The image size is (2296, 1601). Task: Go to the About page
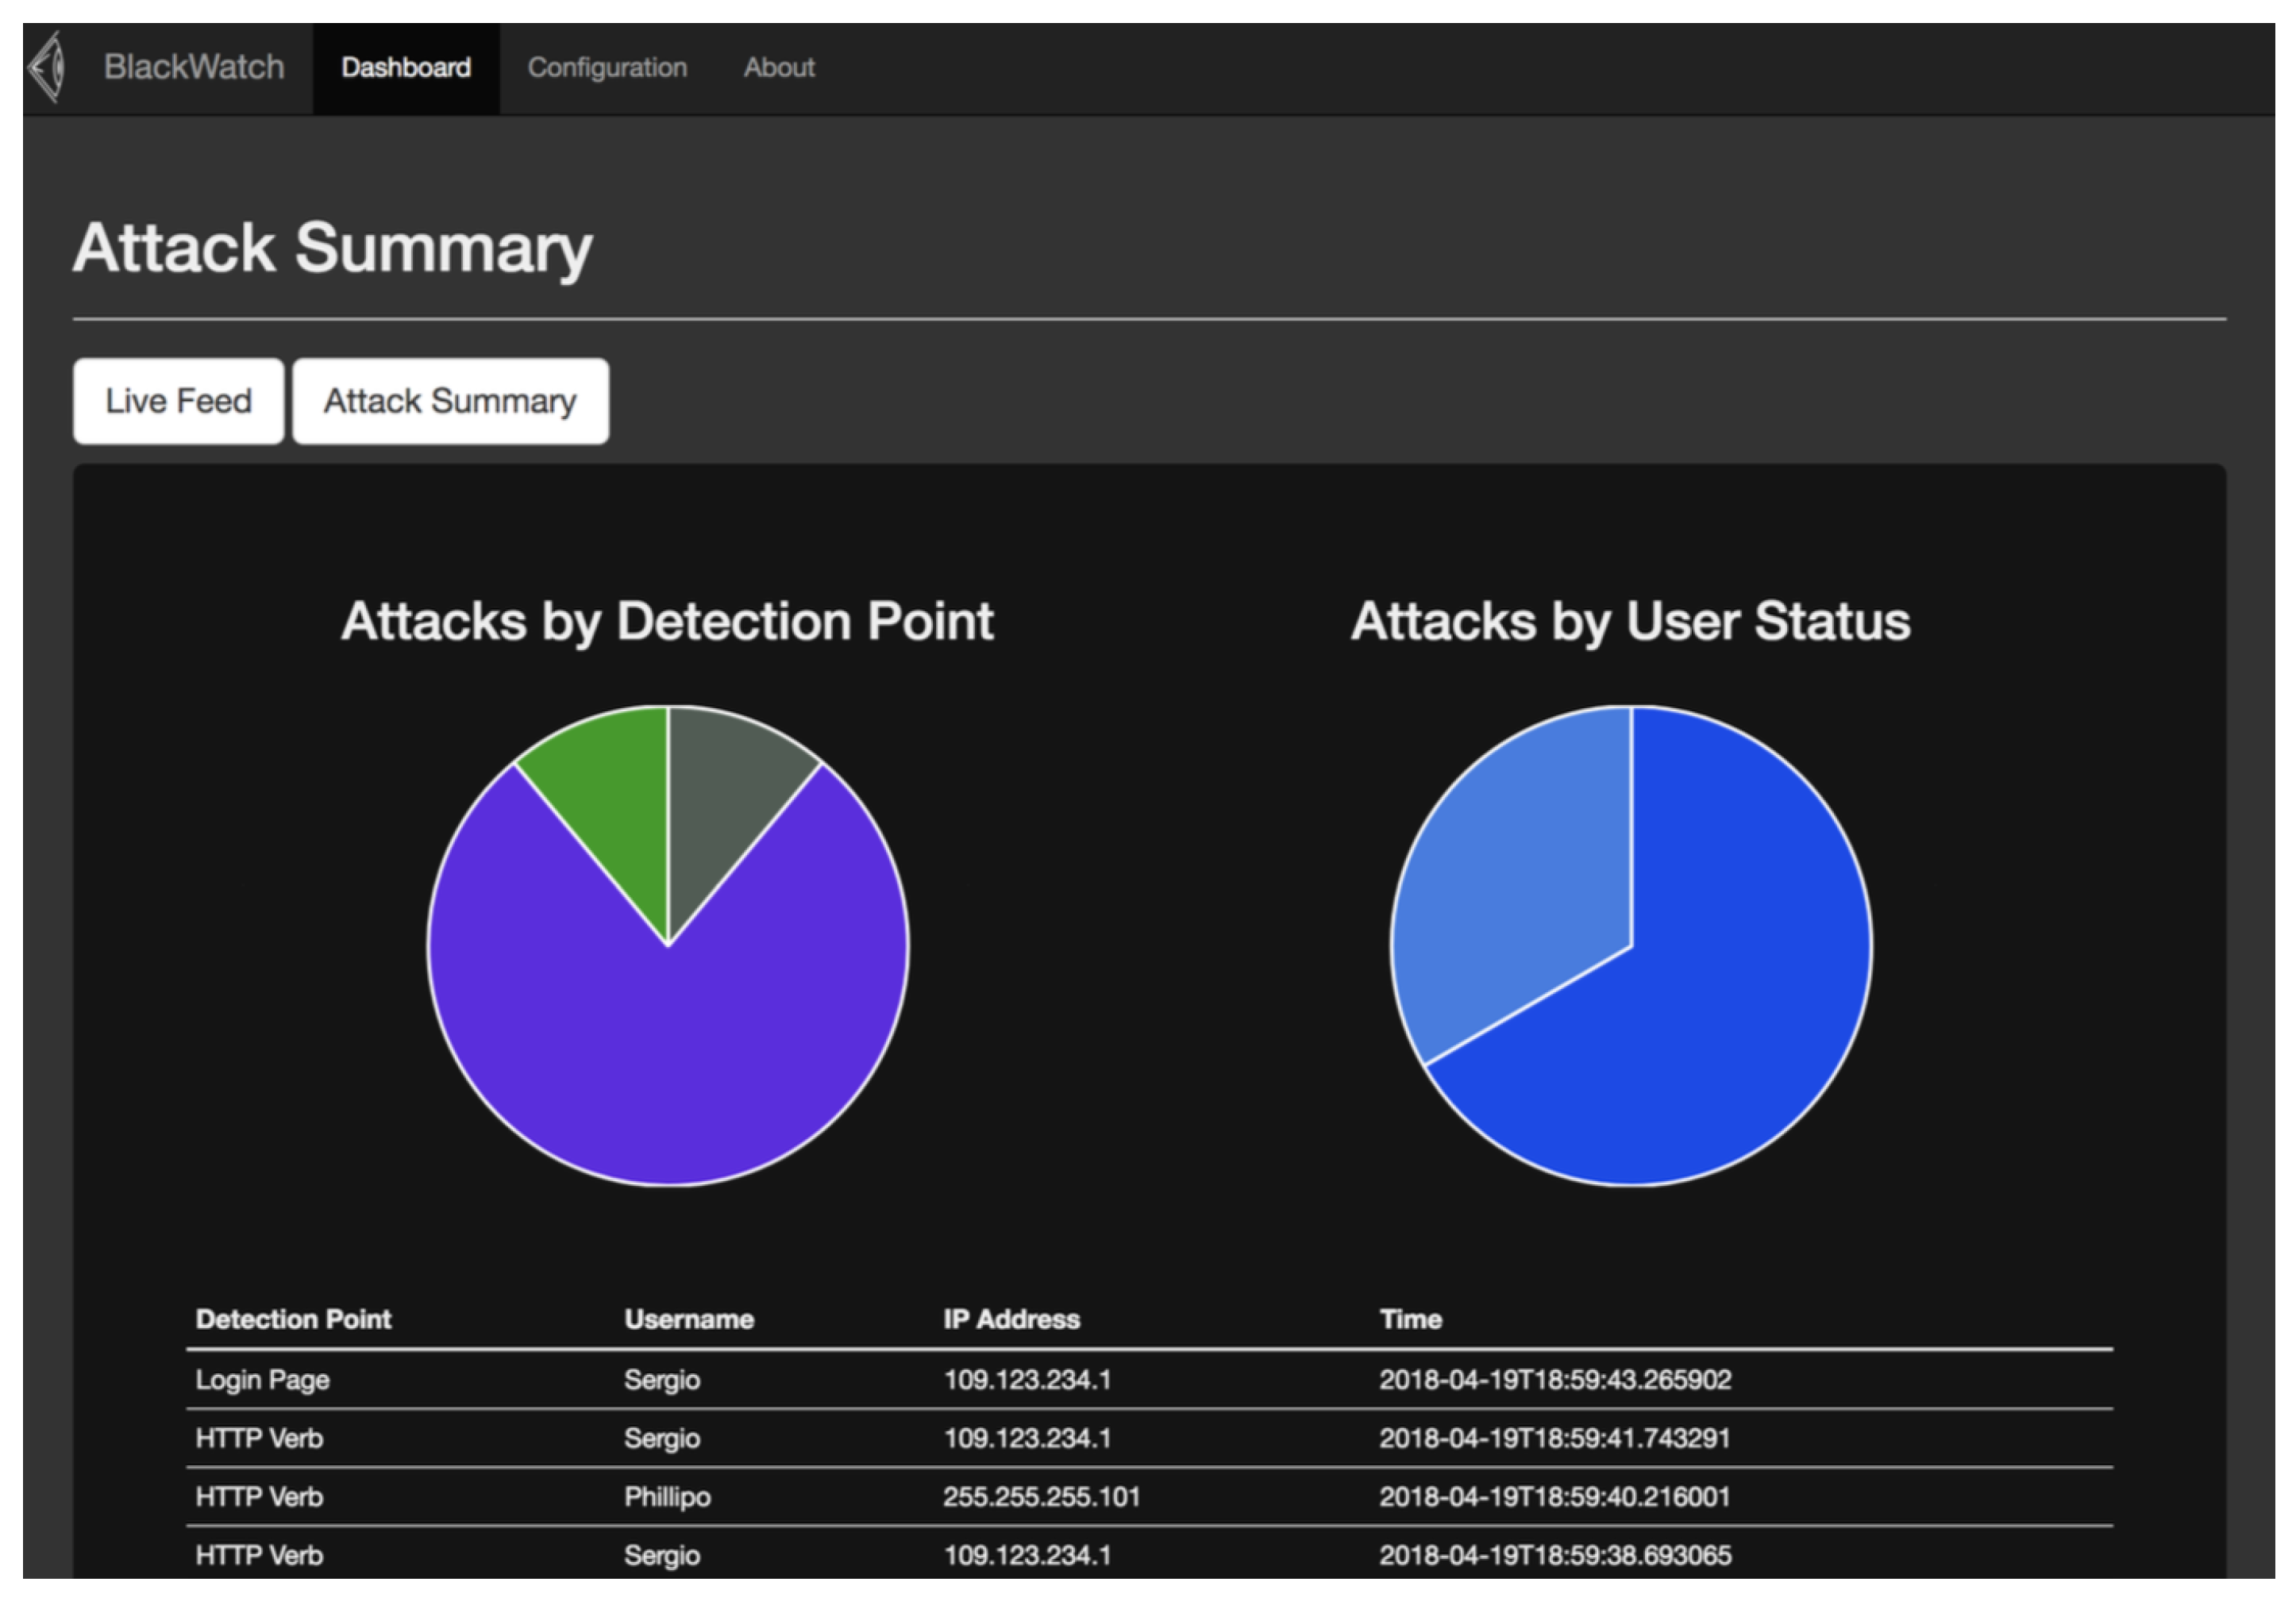(778, 68)
